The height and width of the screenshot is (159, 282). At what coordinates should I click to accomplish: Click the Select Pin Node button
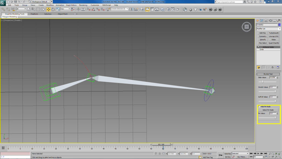pos(268,110)
